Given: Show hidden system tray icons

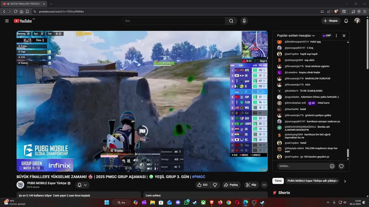Looking at the screenshot, I should (x=328, y=202).
